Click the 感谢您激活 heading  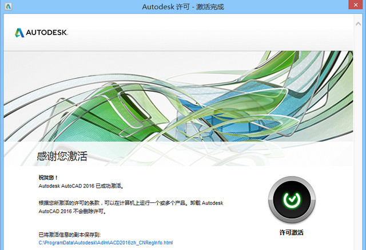(62, 156)
